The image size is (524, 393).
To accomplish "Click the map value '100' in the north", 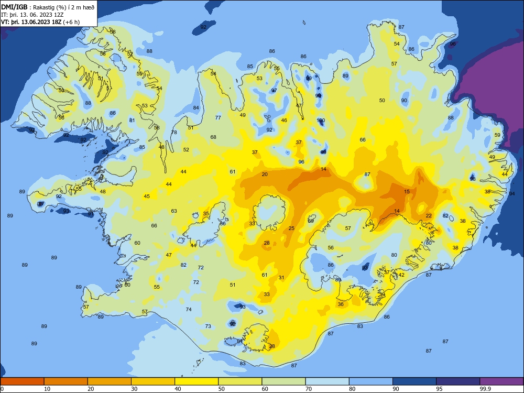I will [x=321, y=121].
